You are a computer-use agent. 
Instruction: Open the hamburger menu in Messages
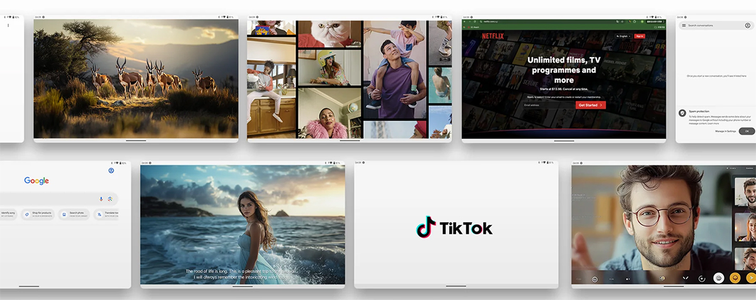pyautogui.click(x=684, y=25)
